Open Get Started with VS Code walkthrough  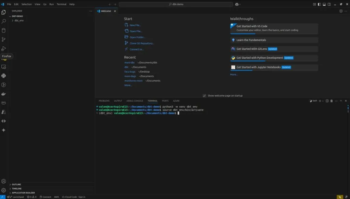tap(274, 28)
